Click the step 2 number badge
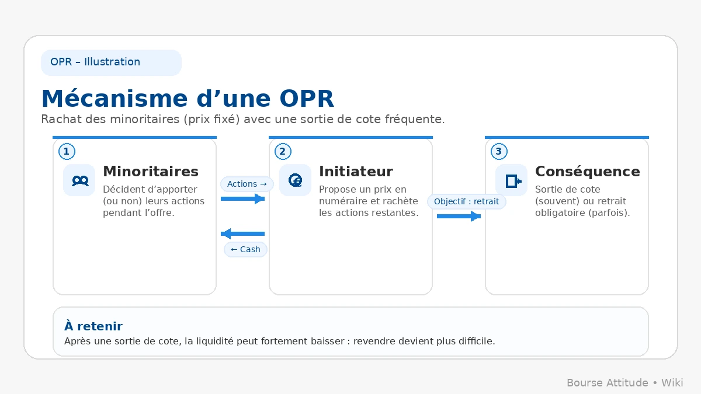Viewport: 701px width, 394px height. [283, 152]
